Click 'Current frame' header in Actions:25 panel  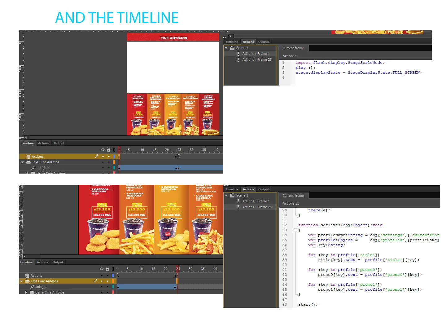[x=293, y=196]
